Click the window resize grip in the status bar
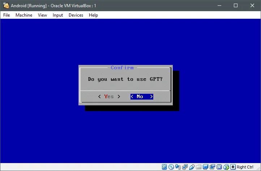This screenshot has height=171, width=261. (258, 168)
